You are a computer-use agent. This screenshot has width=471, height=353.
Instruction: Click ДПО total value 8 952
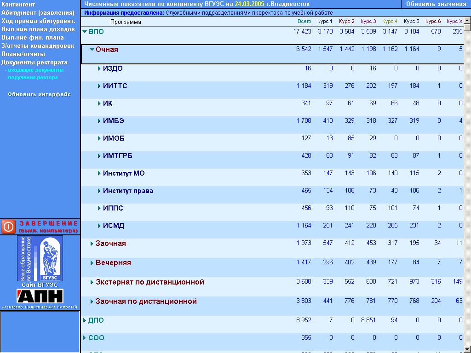click(x=304, y=320)
